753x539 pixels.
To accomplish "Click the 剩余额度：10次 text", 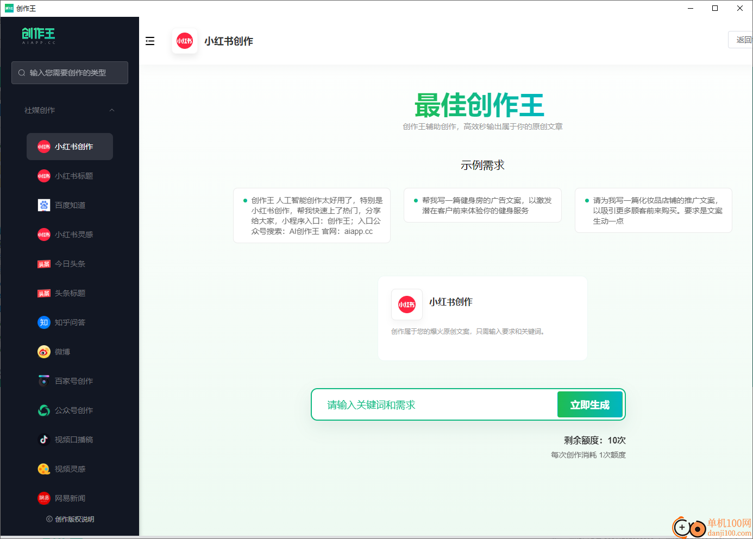I will pos(595,440).
